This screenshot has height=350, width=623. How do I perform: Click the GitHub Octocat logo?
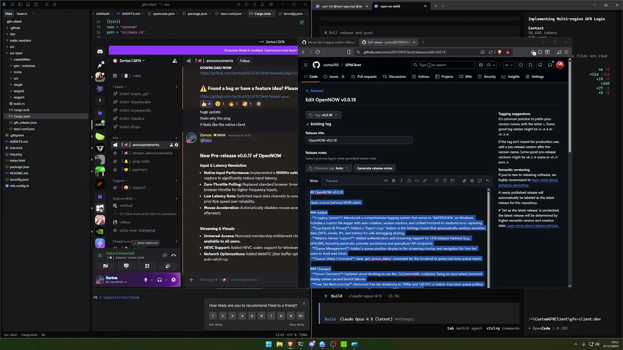pyautogui.click(x=316, y=65)
